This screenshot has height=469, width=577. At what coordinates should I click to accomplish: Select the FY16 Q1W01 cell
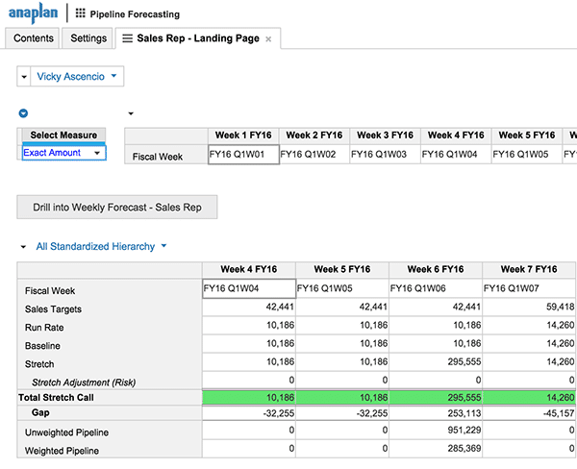[243, 155]
